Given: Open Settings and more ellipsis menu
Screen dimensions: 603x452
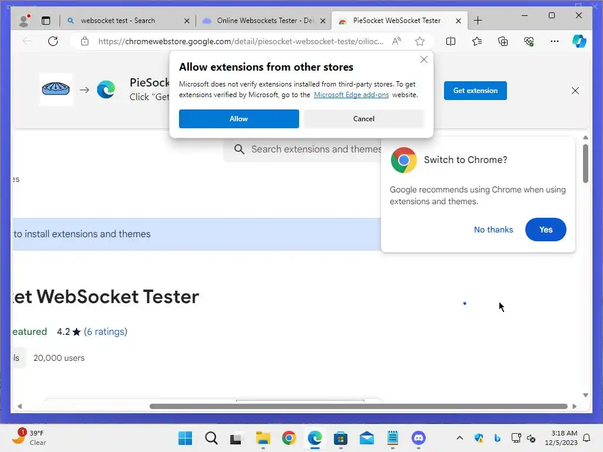Looking at the screenshot, I should pyautogui.click(x=555, y=41).
